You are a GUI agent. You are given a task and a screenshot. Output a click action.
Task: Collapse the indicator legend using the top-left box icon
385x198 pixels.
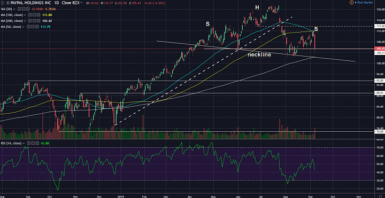(x=3, y=3)
